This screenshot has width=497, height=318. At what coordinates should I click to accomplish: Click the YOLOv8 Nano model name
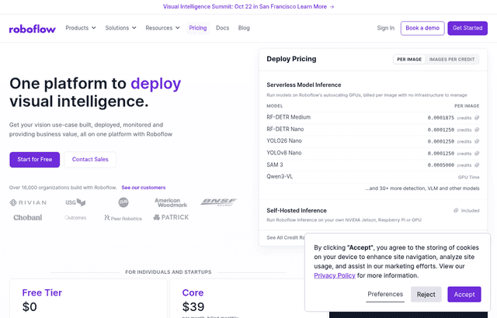(x=284, y=153)
